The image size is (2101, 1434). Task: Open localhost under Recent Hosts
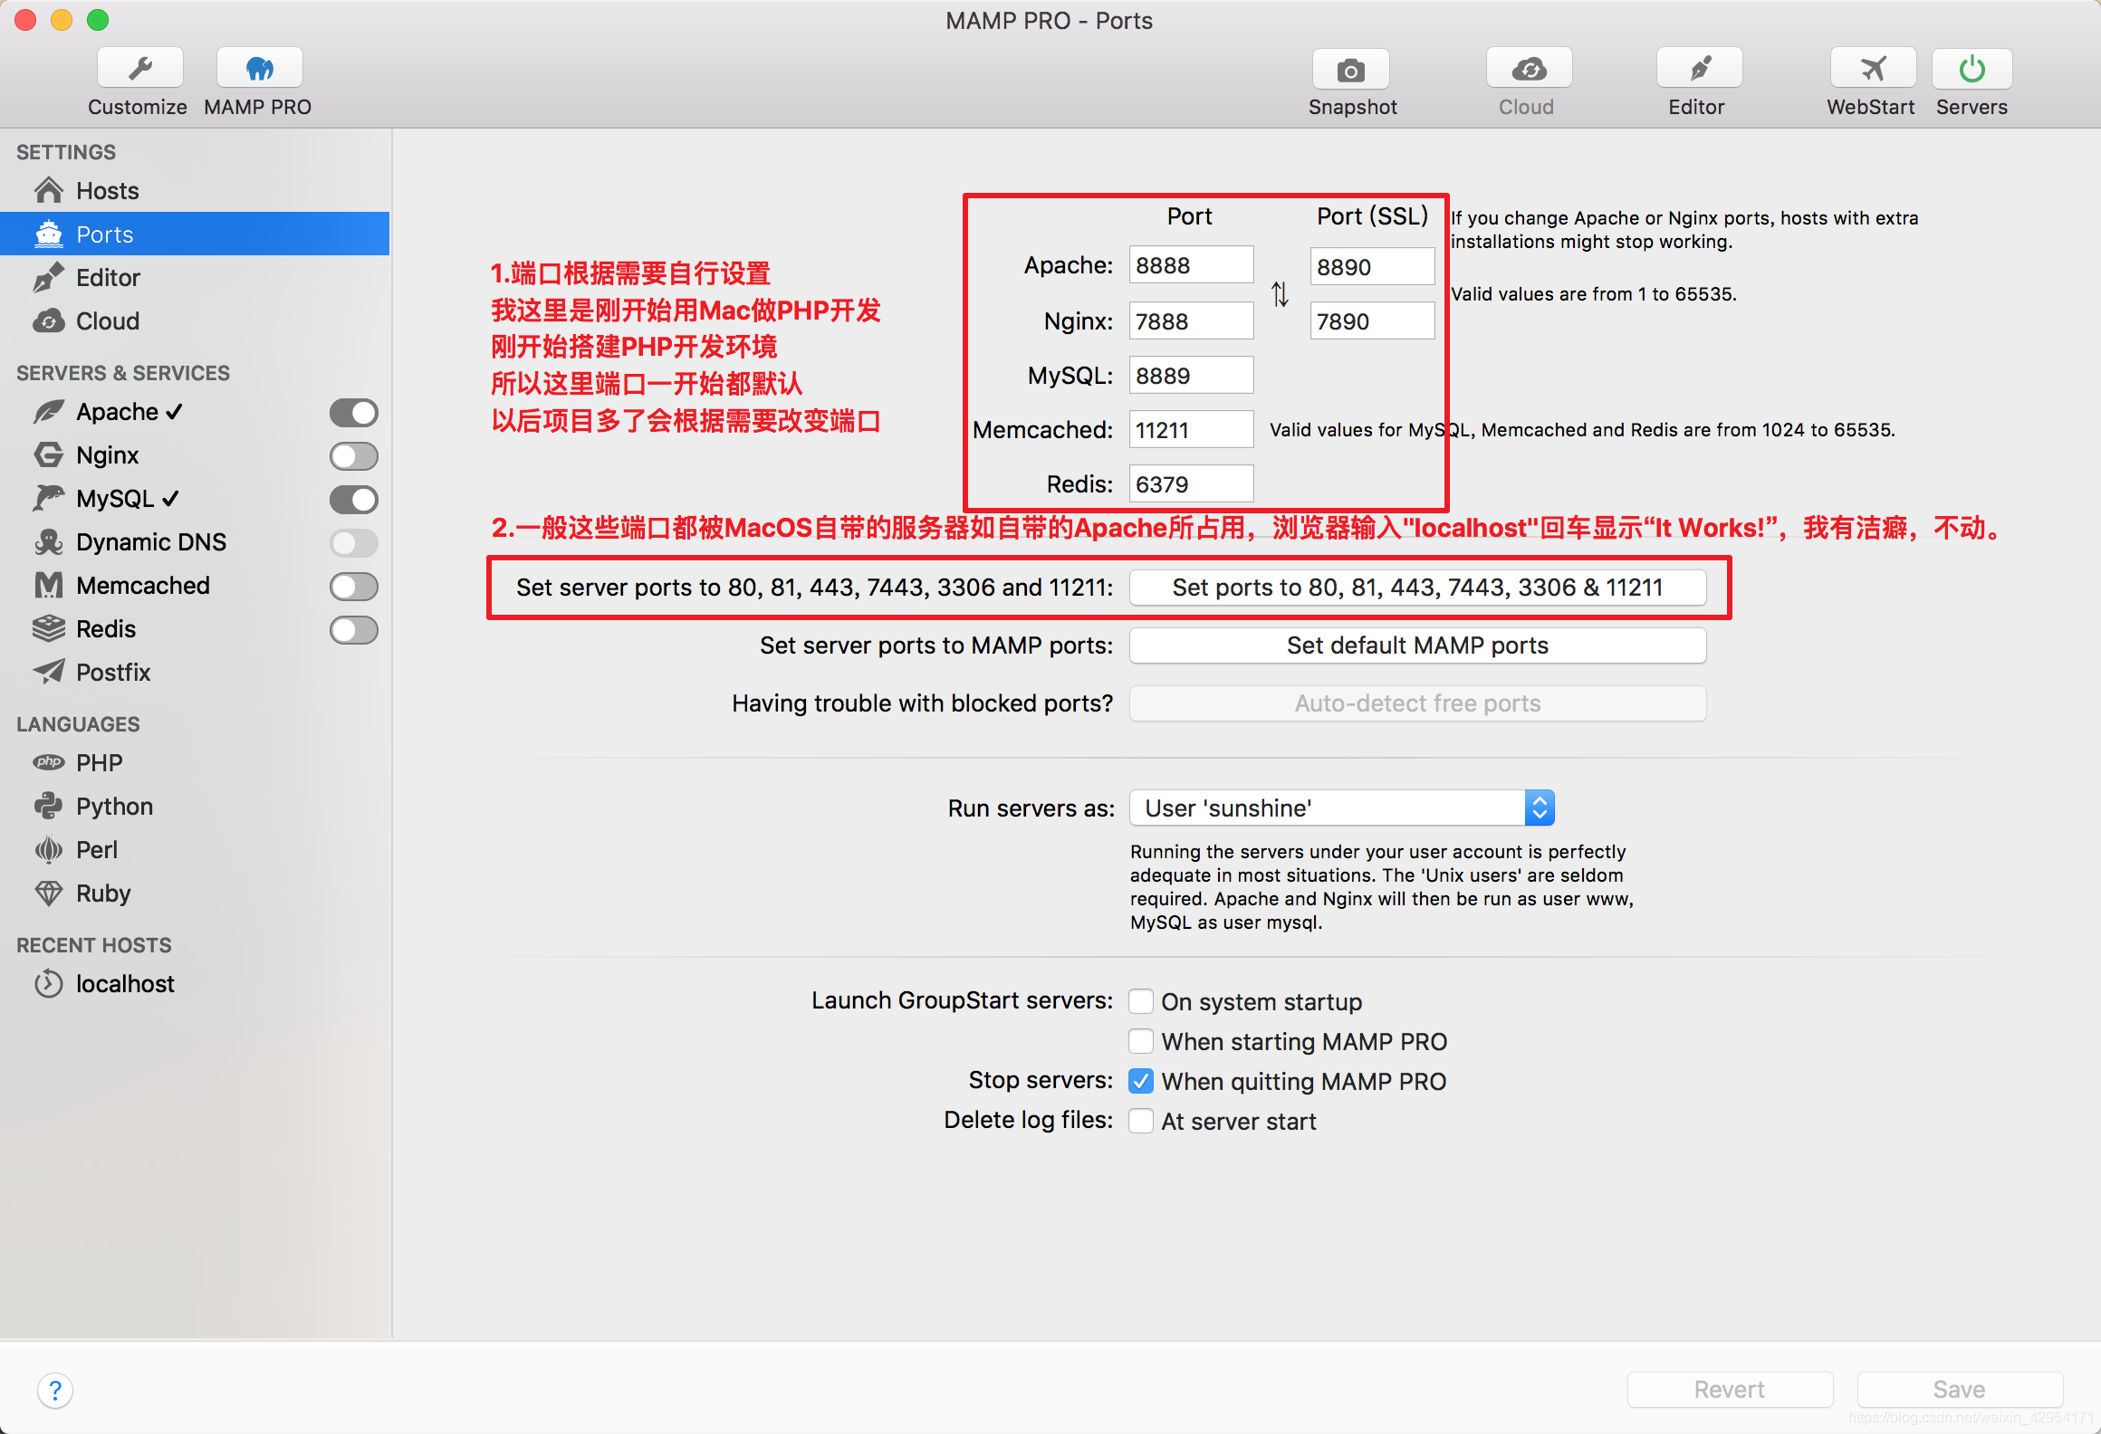125,984
